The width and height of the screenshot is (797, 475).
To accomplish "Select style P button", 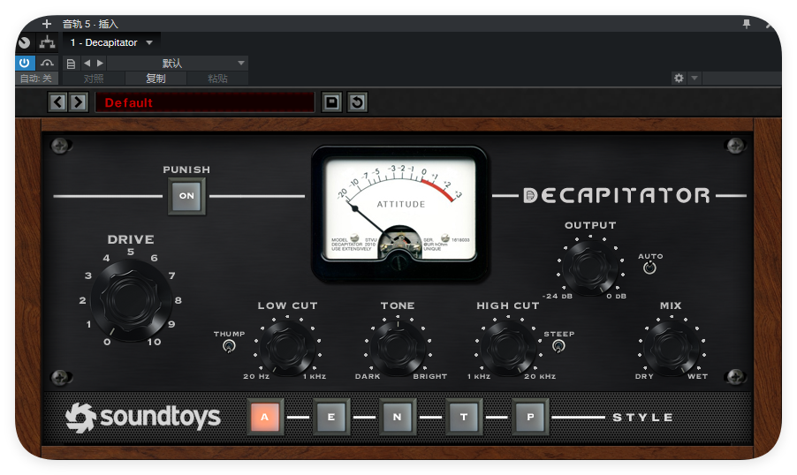I will pos(530,417).
